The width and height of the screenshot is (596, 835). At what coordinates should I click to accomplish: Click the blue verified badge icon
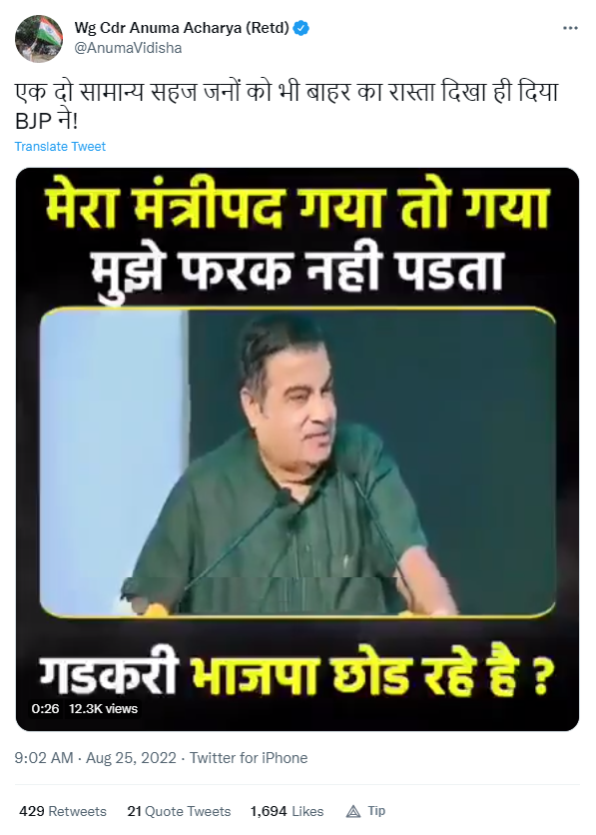[301, 28]
